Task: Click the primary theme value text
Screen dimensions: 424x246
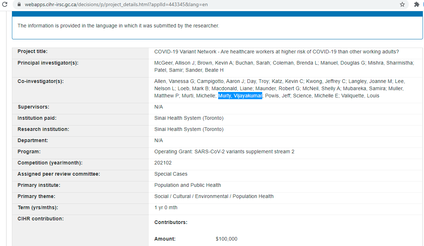Action: pos(214,196)
